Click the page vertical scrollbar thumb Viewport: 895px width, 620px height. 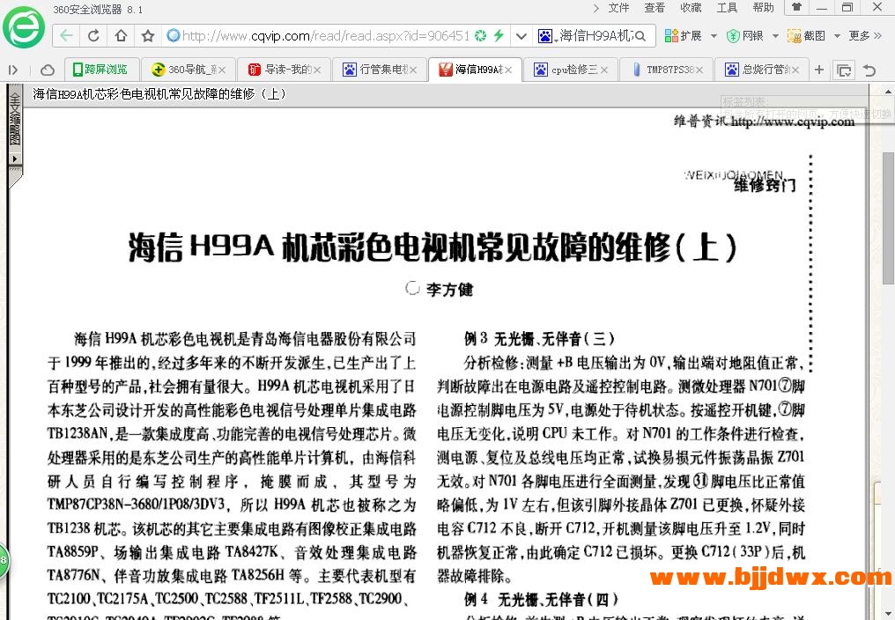coord(888,218)
